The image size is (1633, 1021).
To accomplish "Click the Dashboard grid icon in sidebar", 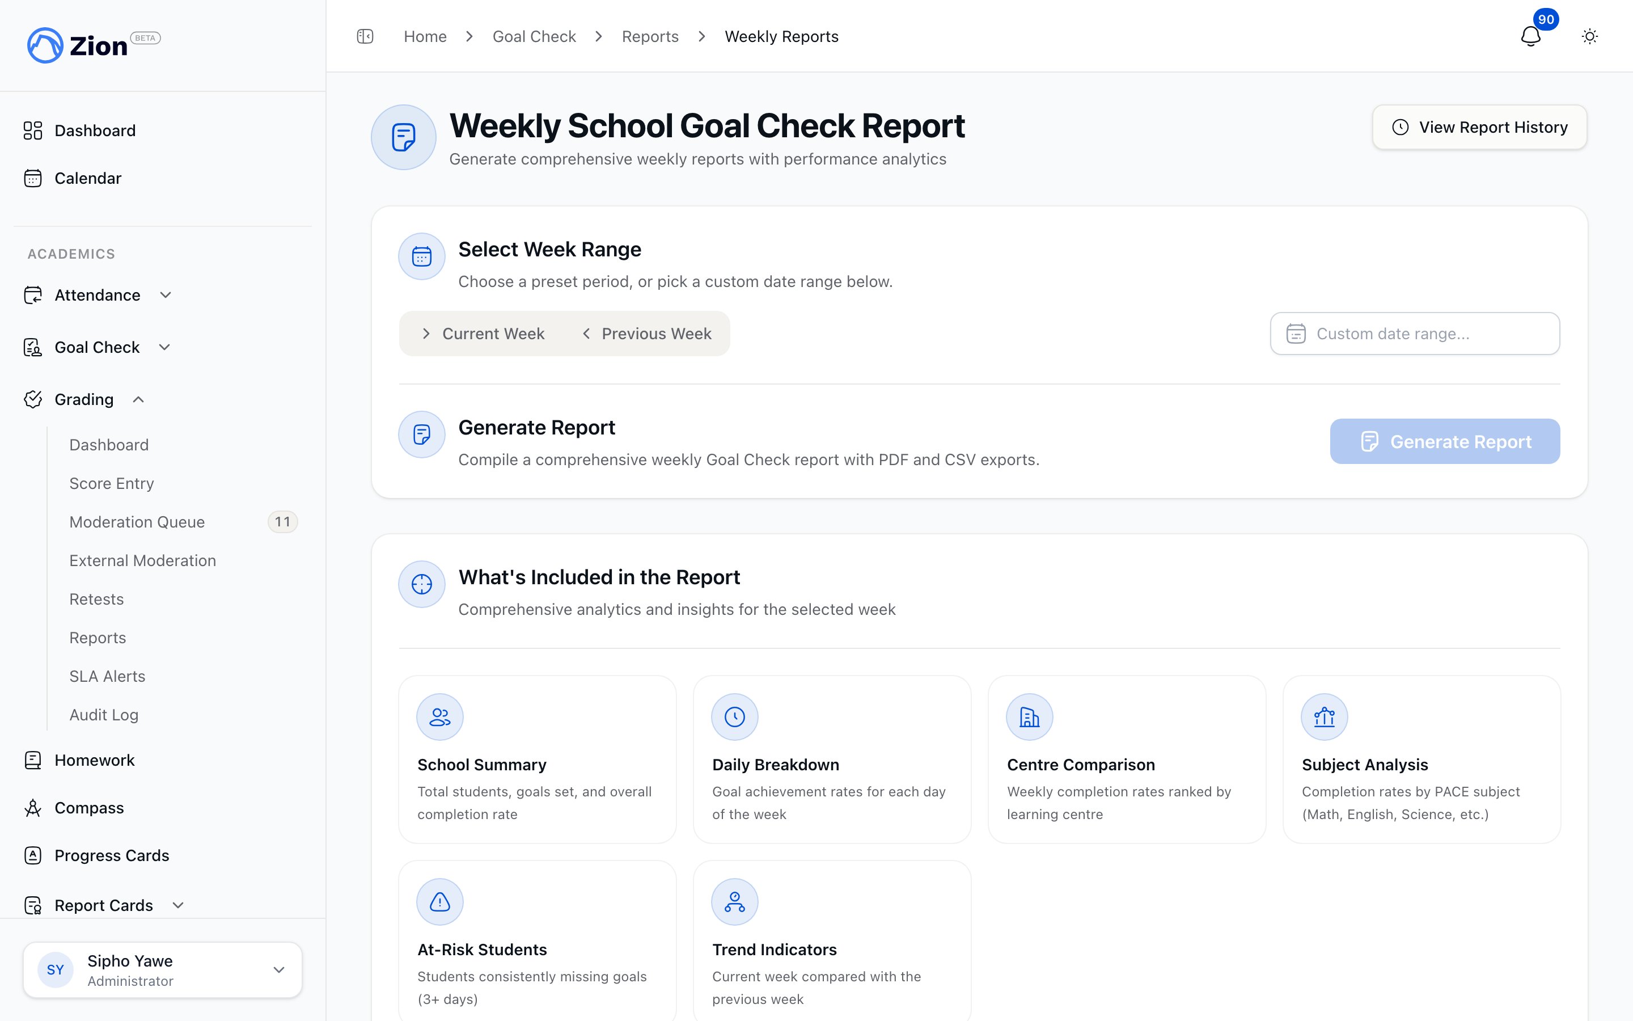I will [32, 130].
